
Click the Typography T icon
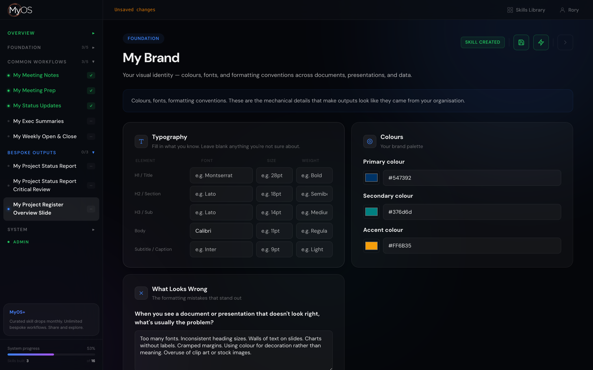[x=141, y=141]
